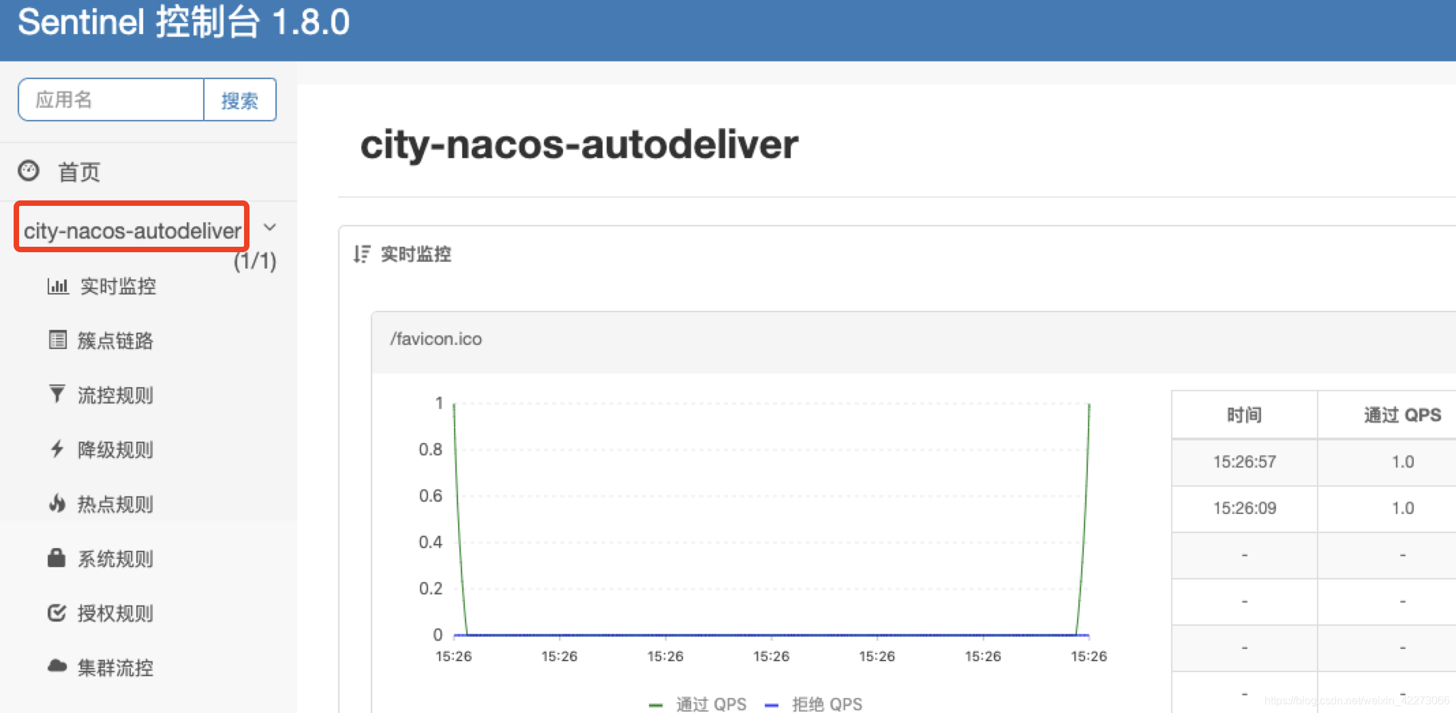
Task: Click the 15:26:09 time cell
Action: pos(1245,508)
